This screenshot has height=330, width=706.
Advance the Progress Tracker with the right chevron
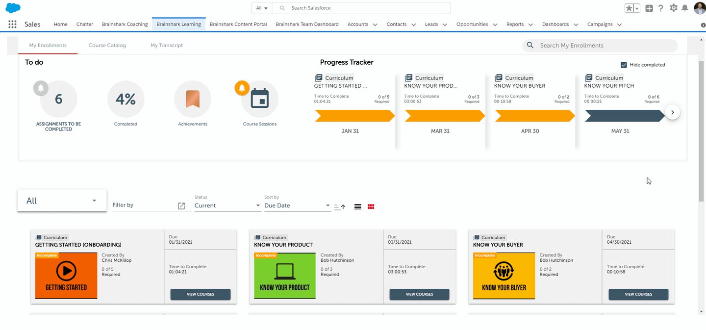click(672, 112)
